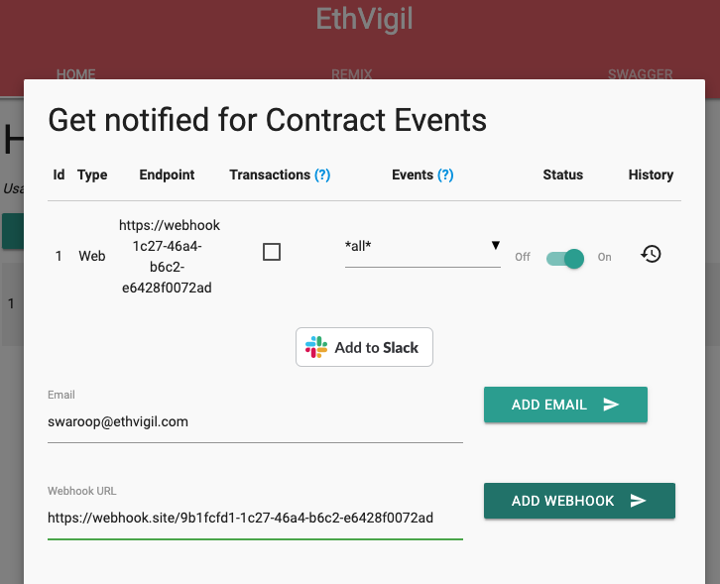The height and width of the screenshot is (584, 720).
Task: Set status to Off via Off label
Action: [x=523, y=257]
